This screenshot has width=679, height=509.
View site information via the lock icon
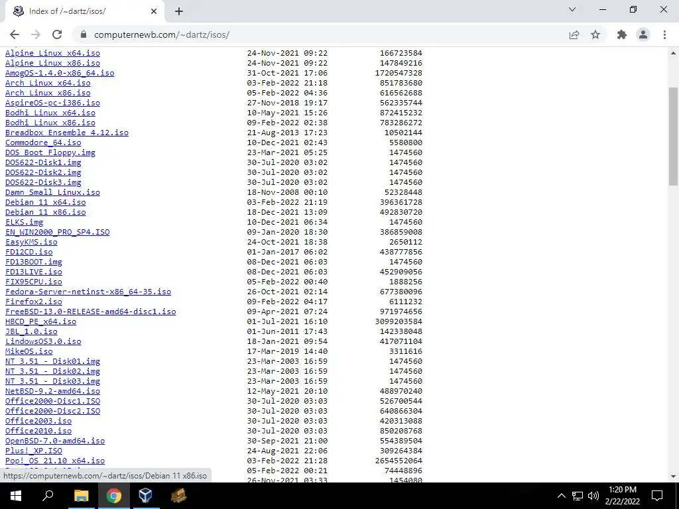[84, 34]
